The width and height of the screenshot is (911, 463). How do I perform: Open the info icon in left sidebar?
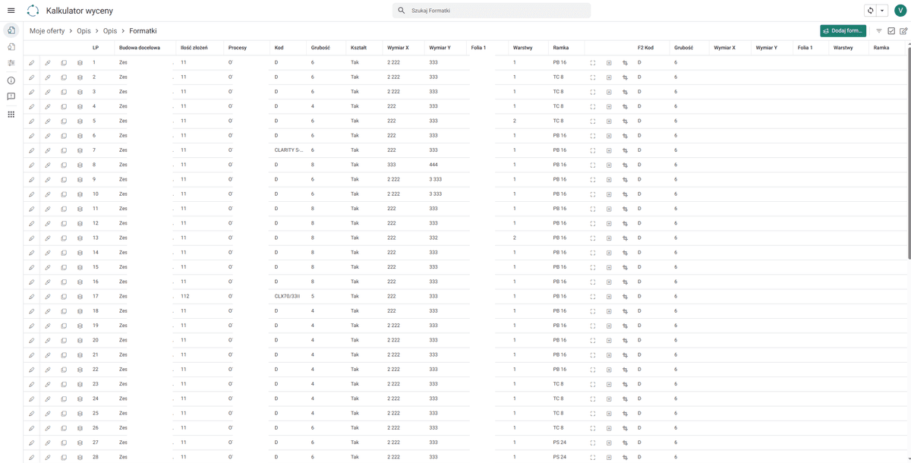click(11, 80)
